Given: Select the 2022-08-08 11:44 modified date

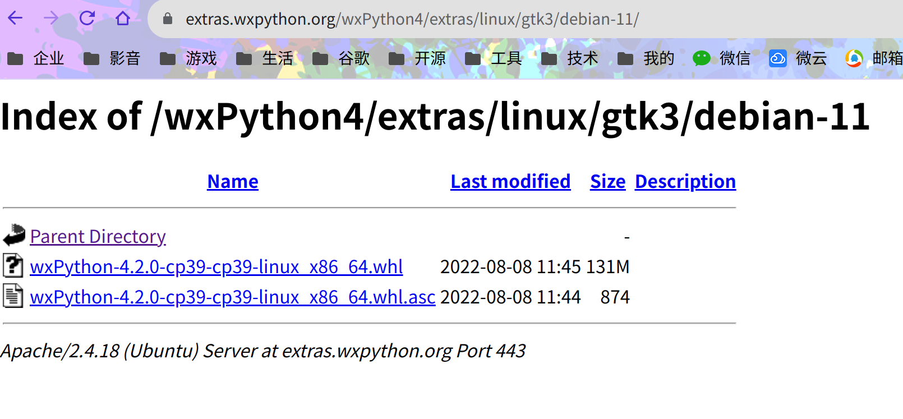Looking at the screenshot, I should 510,297.
